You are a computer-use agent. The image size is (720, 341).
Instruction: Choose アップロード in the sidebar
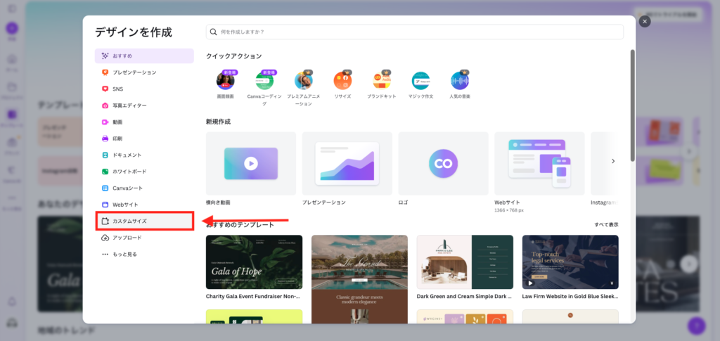pyautogui.click(x=144, y=238)
